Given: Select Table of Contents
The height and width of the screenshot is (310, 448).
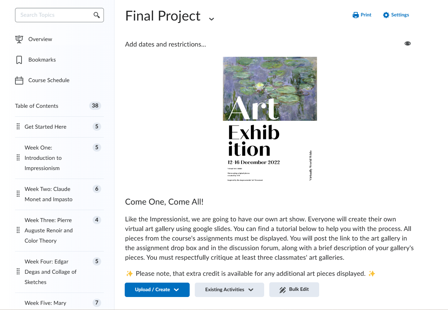Looking at the screenshot, I should 37,106.
